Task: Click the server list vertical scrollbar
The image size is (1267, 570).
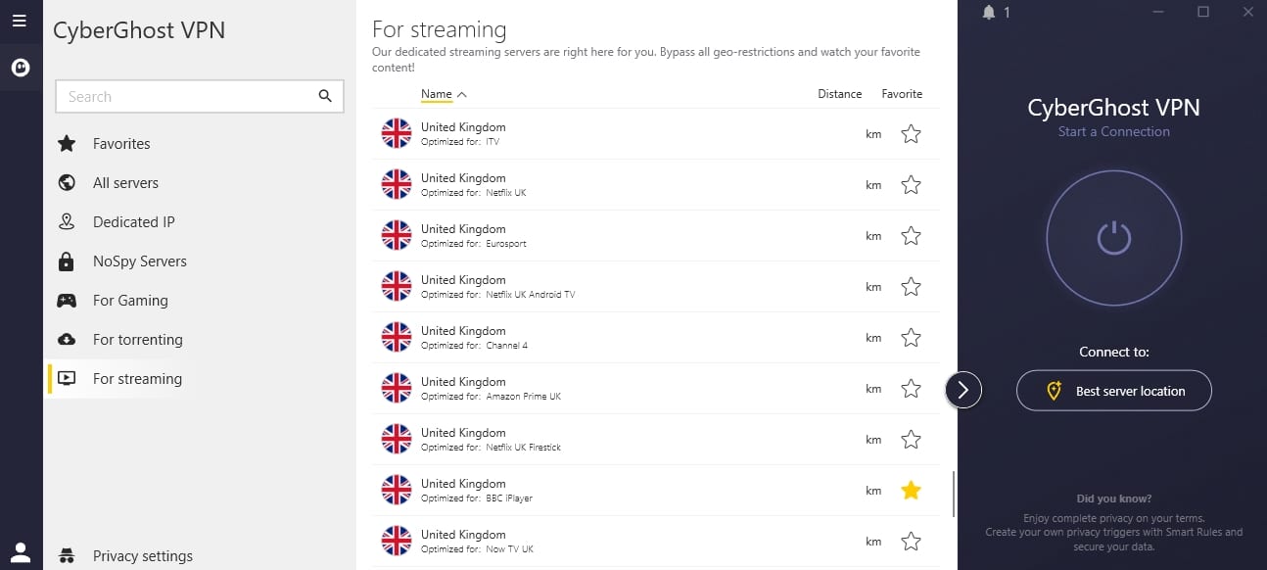Action: click(x=955, y=493)
